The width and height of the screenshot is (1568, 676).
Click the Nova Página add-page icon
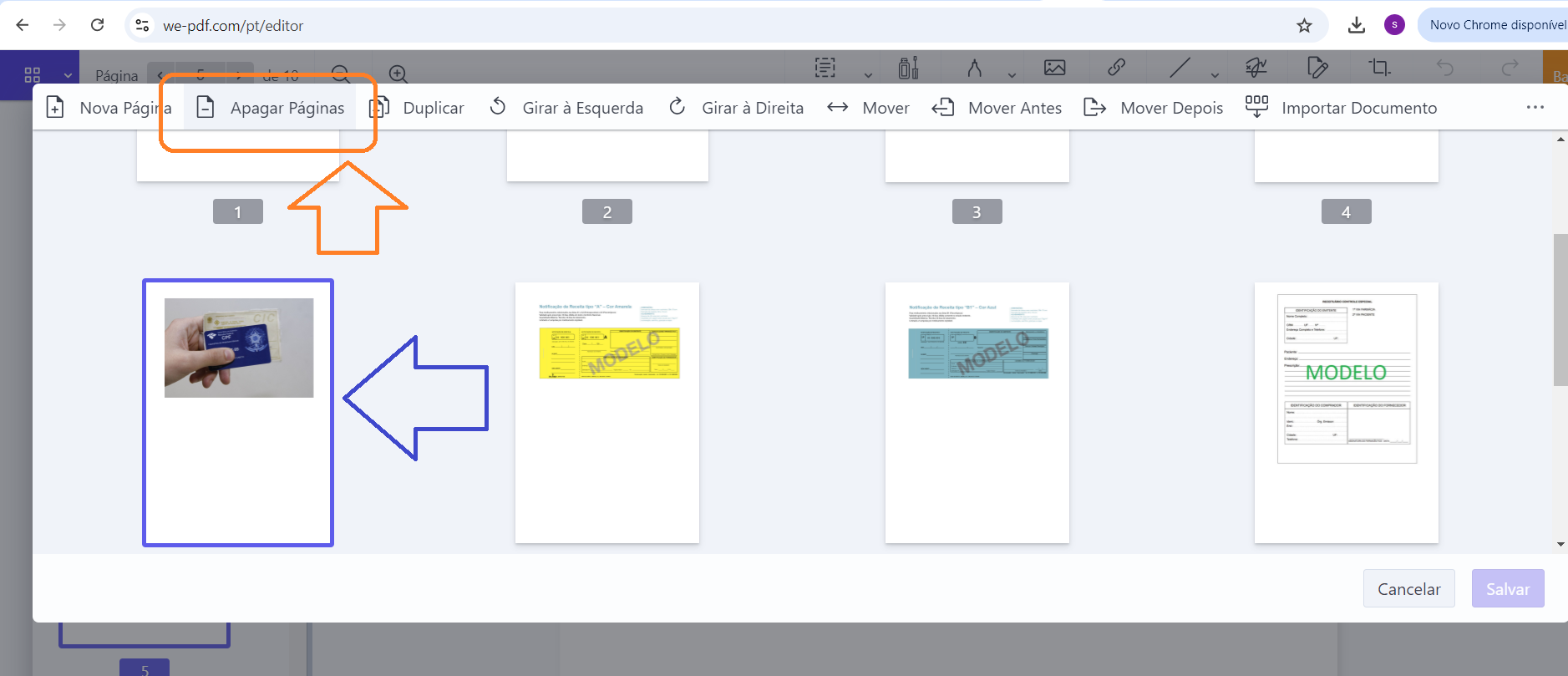click(x=55, y=108)
